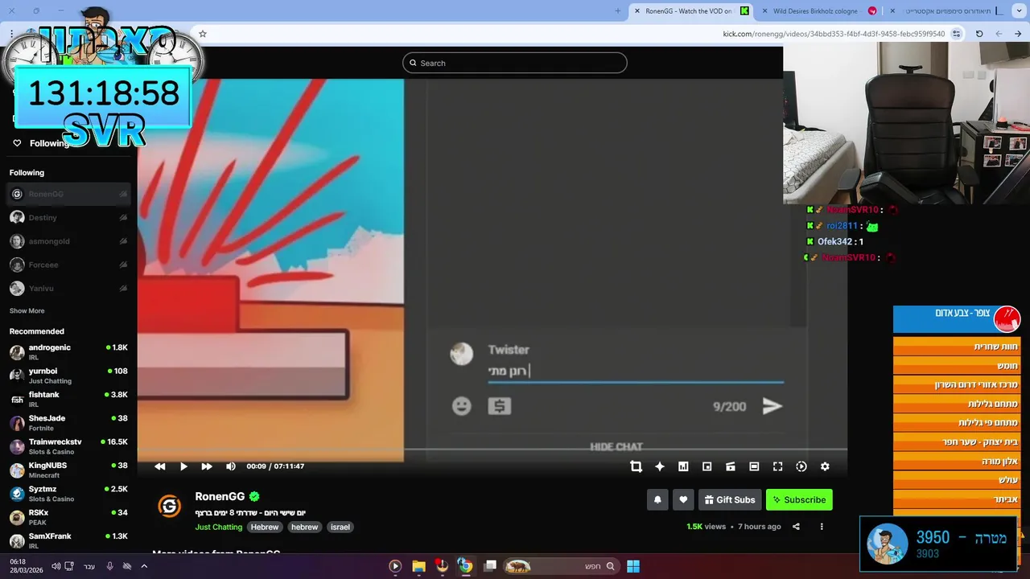Viewport: 1030px width, 579px height.
Task: Subscribe to RonenGG
Action: point(799,499)
